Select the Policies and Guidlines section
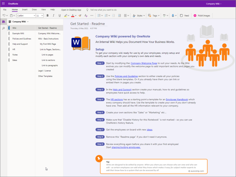 (22, 39)
